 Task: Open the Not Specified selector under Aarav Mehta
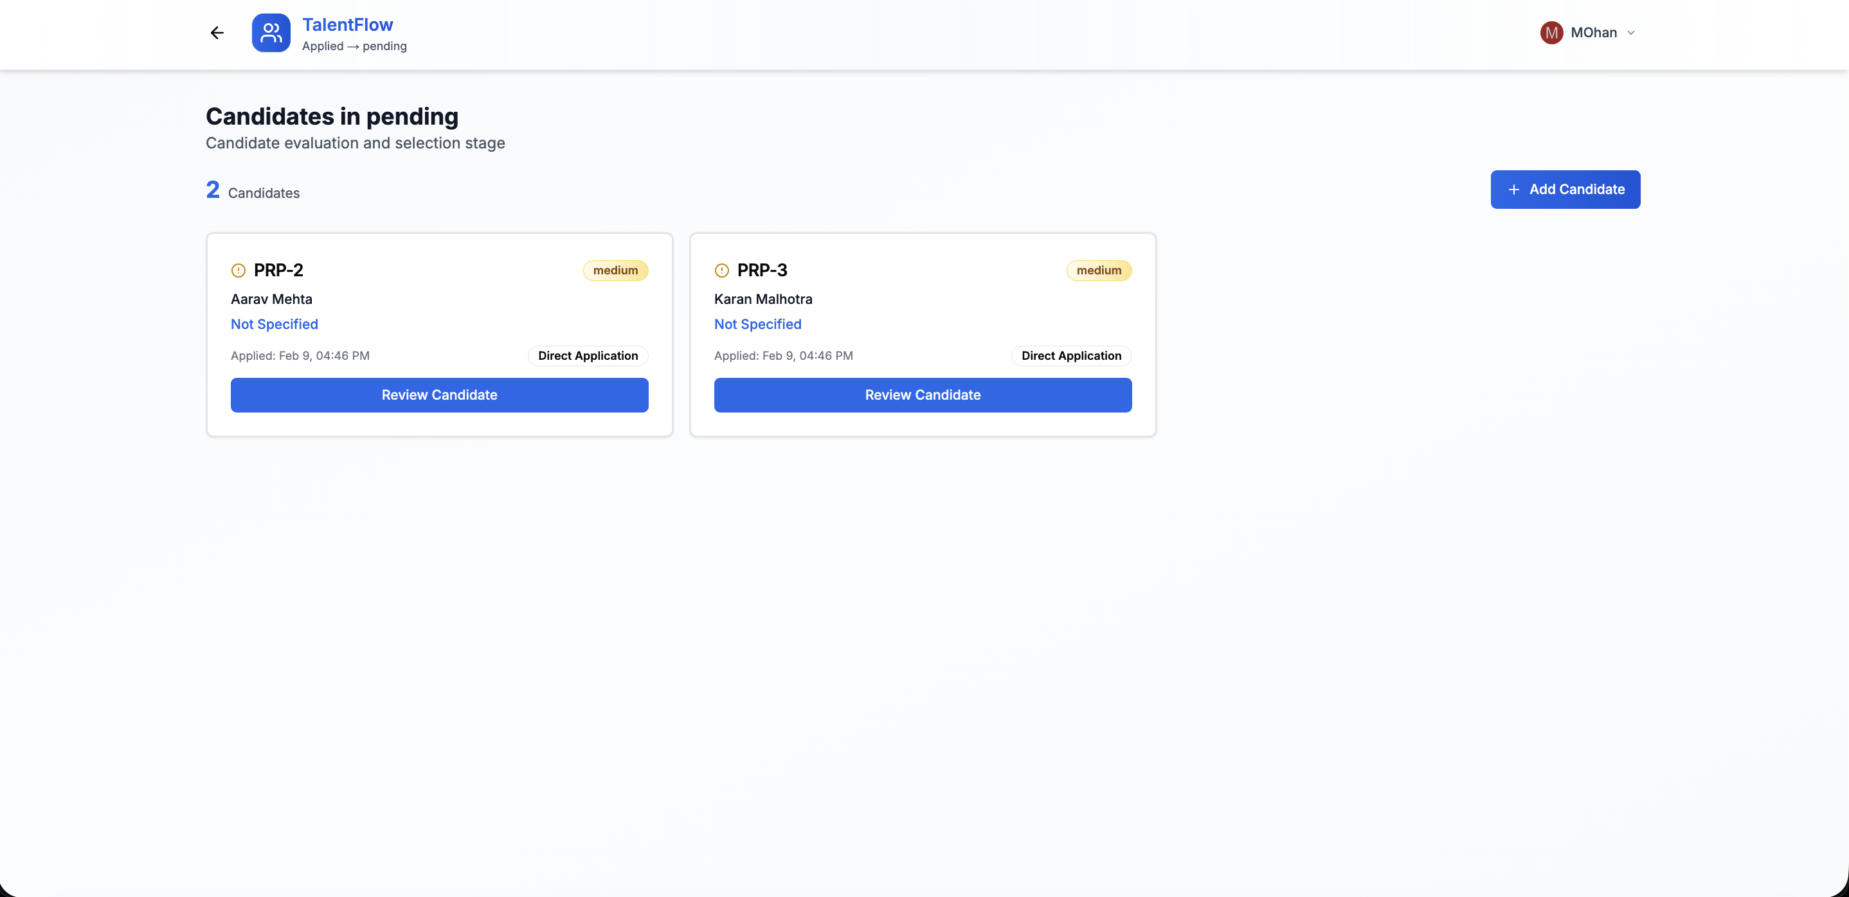pyautogui.click(x=274, y=324)
